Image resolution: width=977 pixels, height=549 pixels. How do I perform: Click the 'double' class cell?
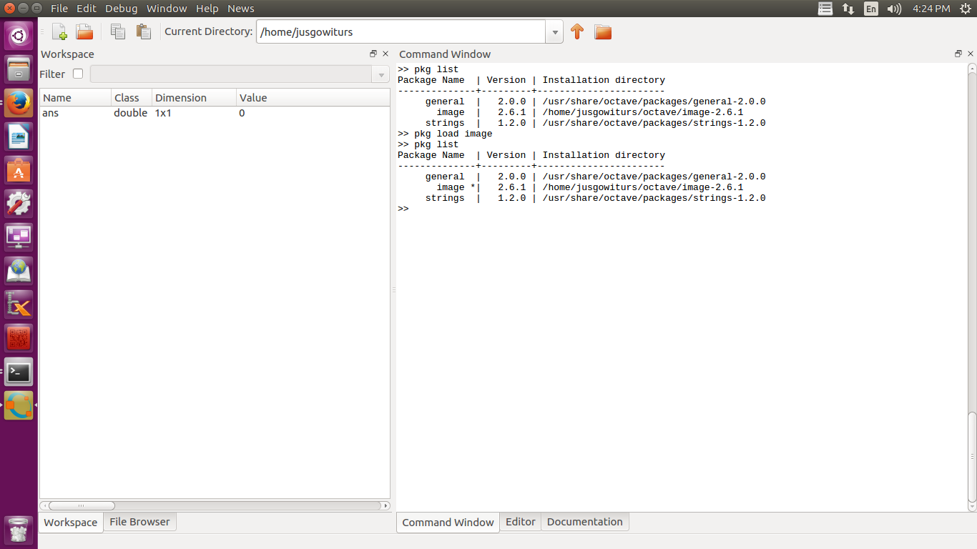pyautogui.click(x=131, y=113)
